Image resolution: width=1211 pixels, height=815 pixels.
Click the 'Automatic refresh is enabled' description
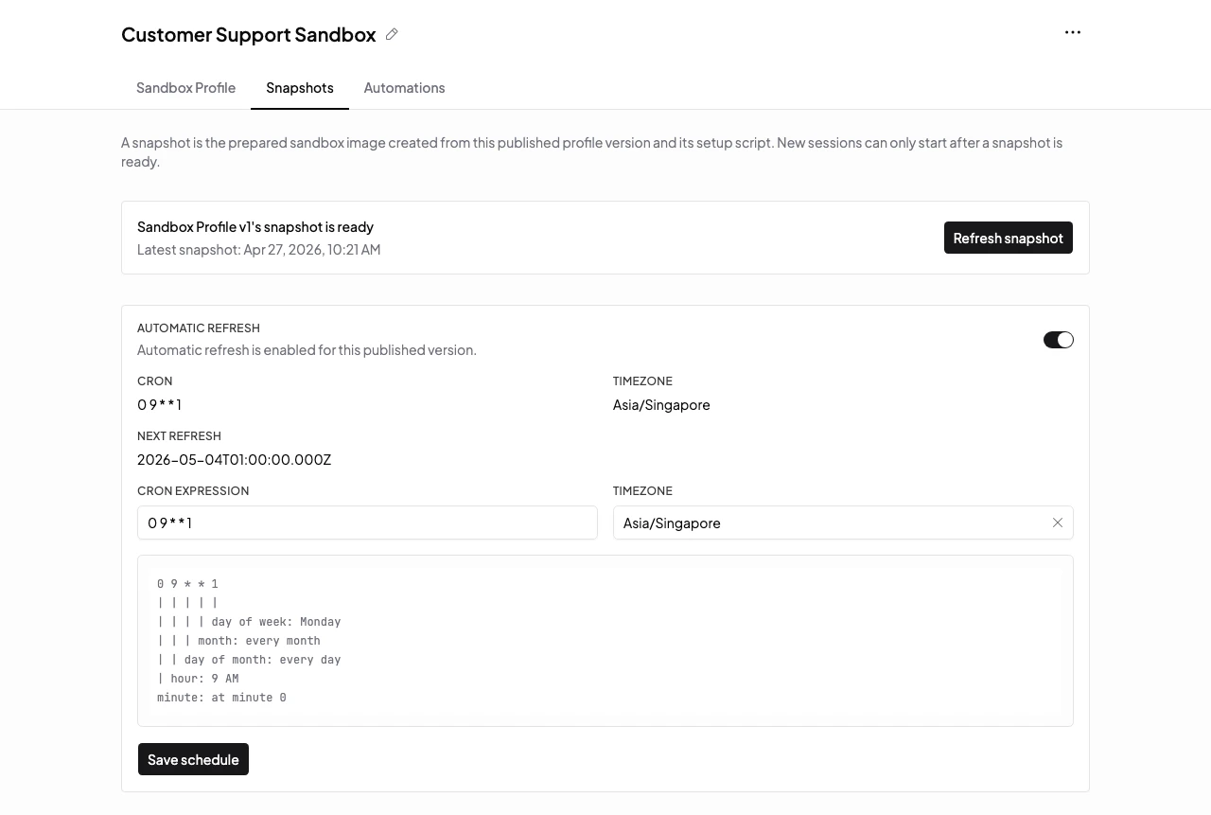point(307,350)
